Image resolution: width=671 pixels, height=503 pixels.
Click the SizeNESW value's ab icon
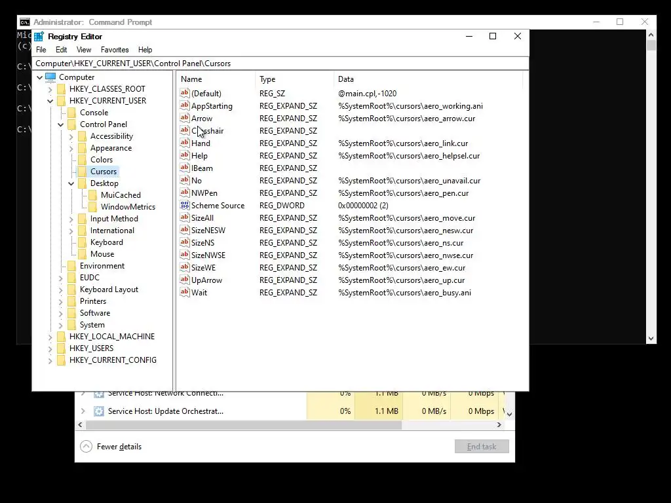click(x=184, y=230)
